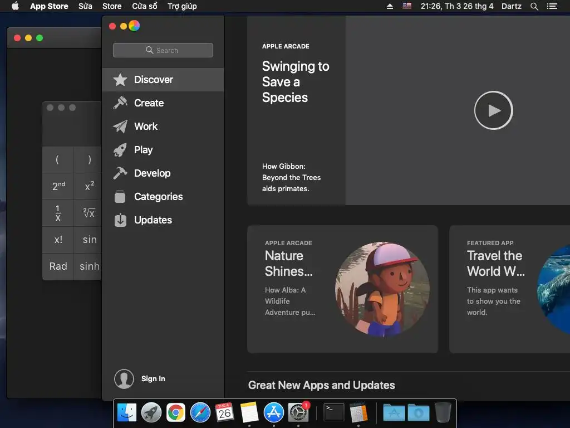Launch Safari from the Dock
Screen dimensions: 570x428
click(x=200, y=413)
